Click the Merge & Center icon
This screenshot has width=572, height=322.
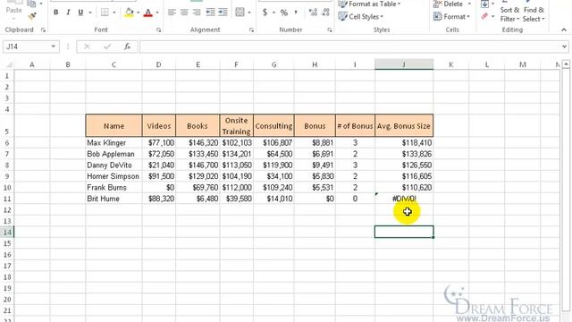point(240,13)
